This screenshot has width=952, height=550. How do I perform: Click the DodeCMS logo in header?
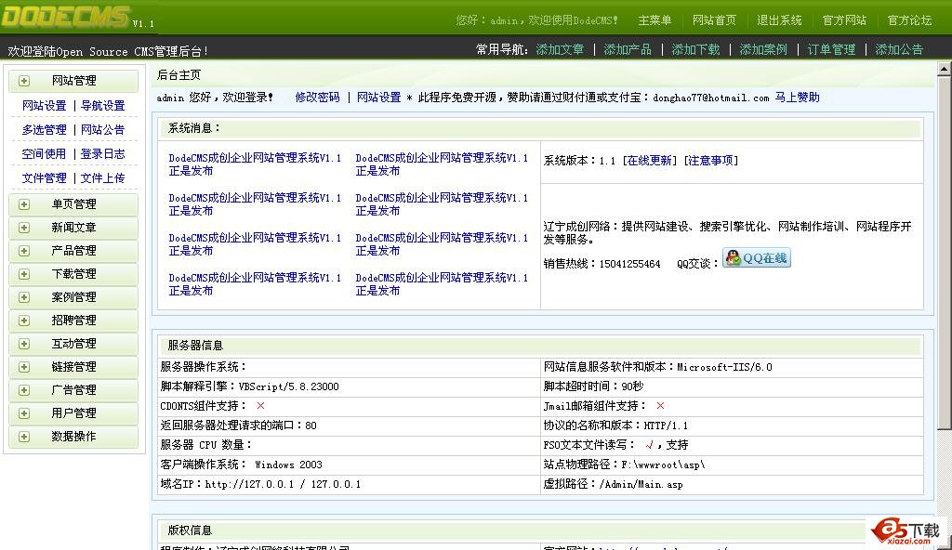[x=65, y=17]
